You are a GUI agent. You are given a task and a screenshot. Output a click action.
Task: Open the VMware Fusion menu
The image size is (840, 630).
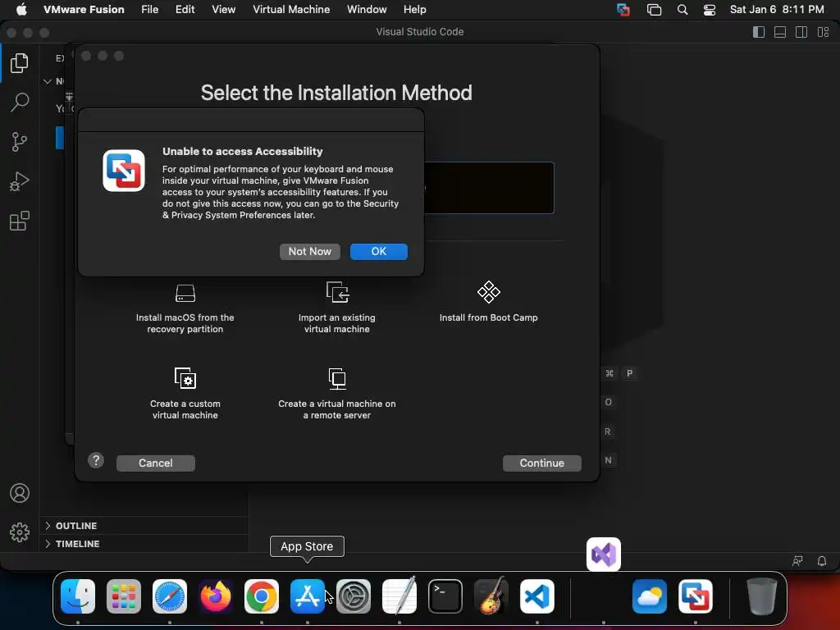(84, 10)
